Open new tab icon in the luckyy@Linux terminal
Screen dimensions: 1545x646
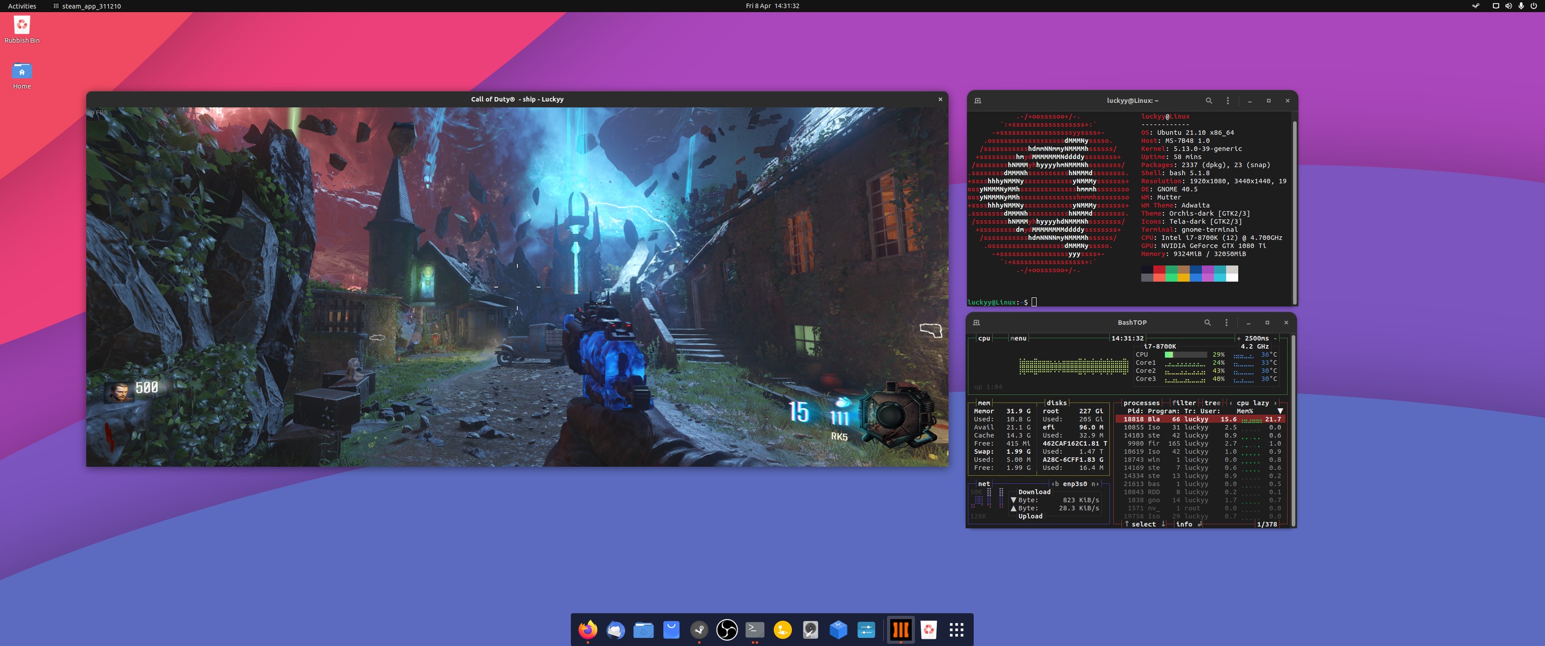tap(978, 101)
